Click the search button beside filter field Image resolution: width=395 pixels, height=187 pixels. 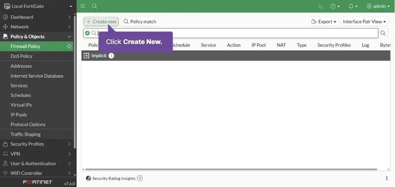[383, 33]
